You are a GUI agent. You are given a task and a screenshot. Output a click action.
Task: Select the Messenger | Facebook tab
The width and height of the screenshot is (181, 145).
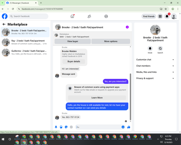[x=22, y=3]
